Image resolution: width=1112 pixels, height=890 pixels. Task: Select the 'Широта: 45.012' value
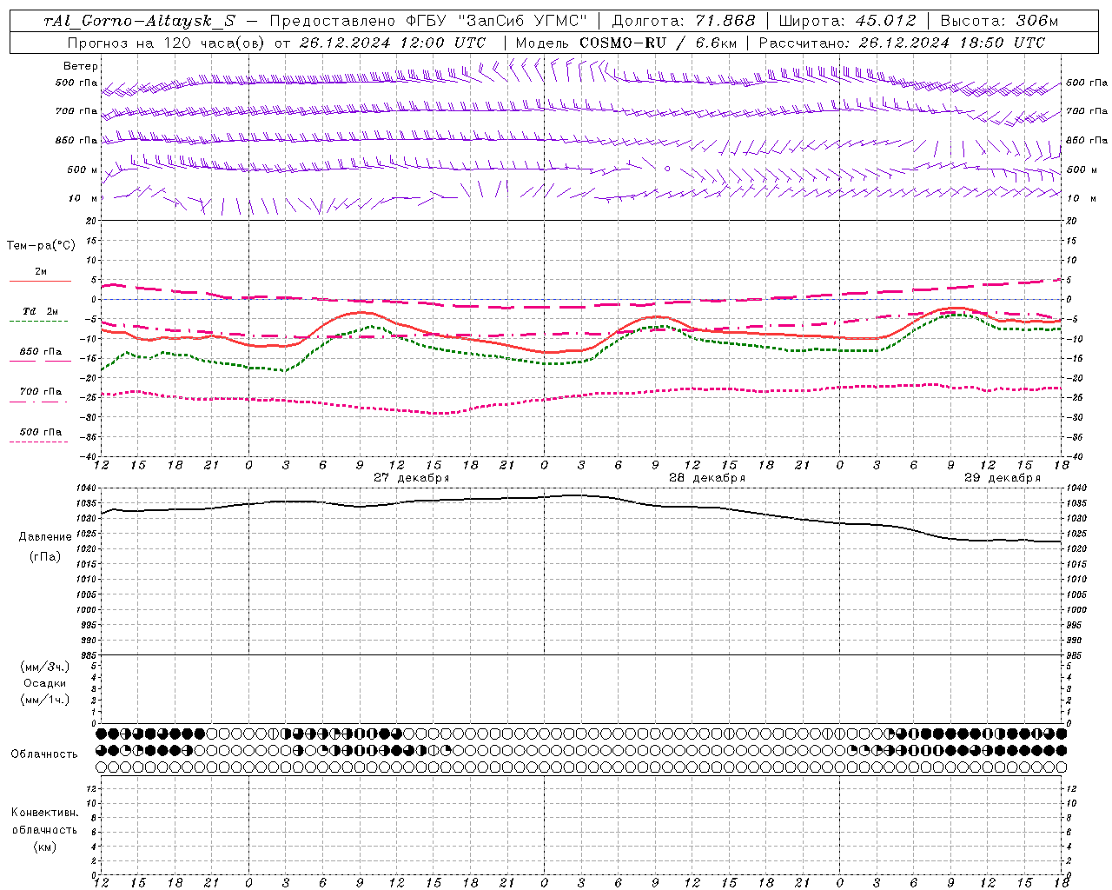point(847,21)
